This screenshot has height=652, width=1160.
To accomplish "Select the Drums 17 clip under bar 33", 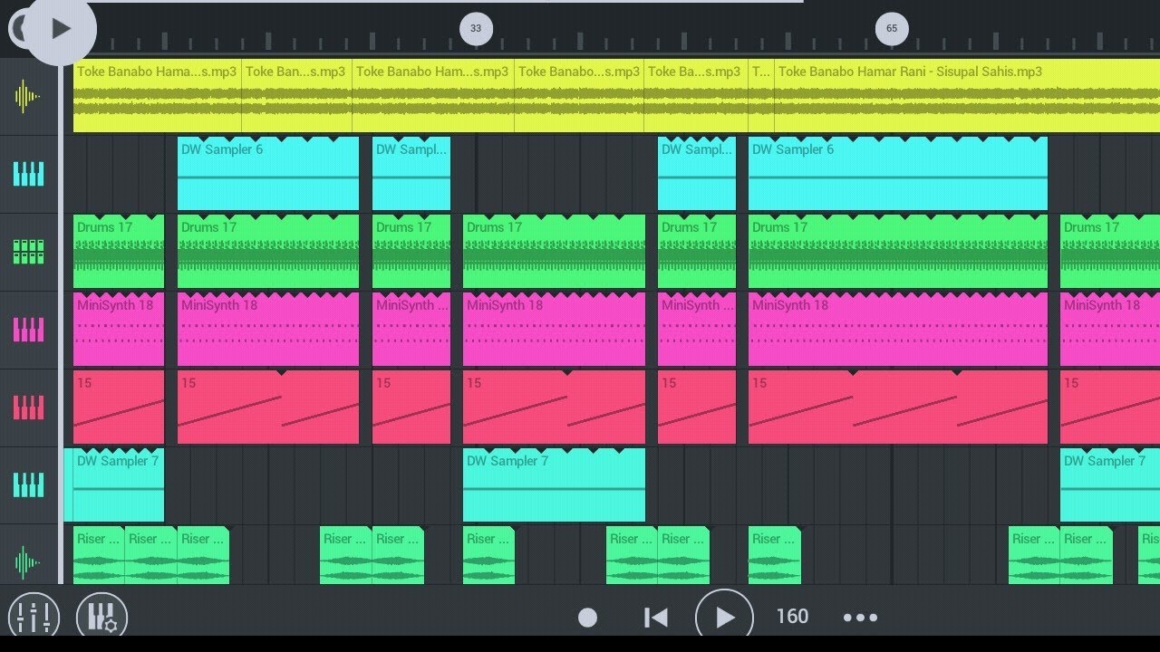I will 554,252.
